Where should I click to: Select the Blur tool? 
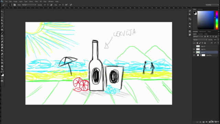[2, 48]
